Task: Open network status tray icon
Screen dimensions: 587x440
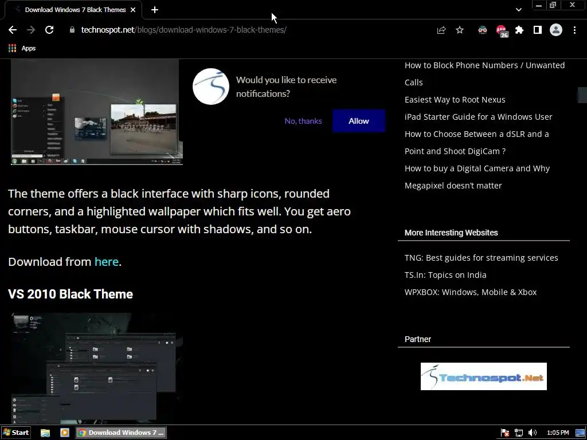Action: tap(518, 433)
